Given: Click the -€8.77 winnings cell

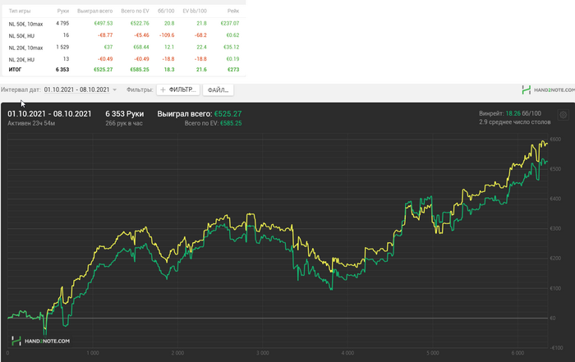Looking at the screenshot, I should coord(105,35).
